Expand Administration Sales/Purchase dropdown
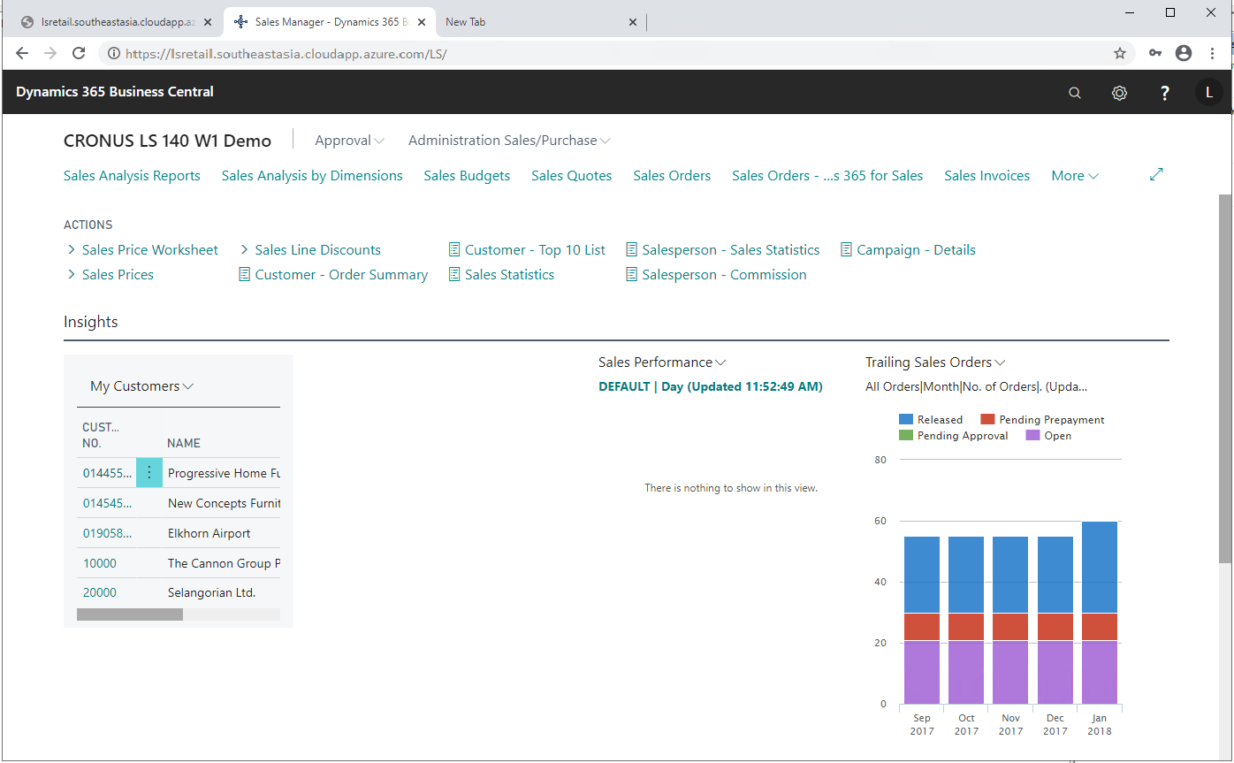The image size is (1234, 763). (509, 141)
